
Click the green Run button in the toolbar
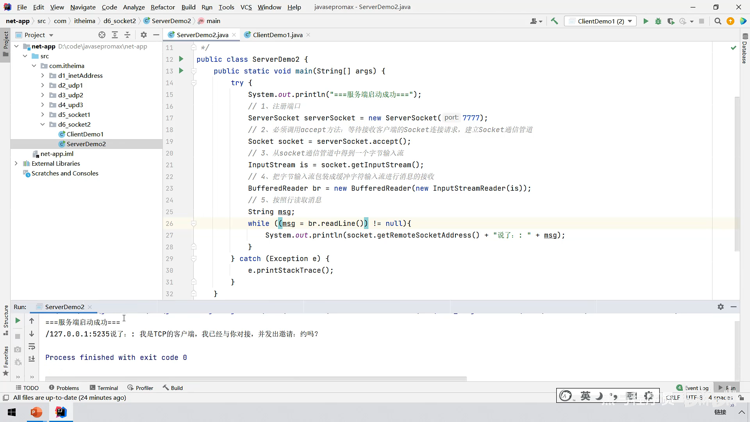click(646, 21)
